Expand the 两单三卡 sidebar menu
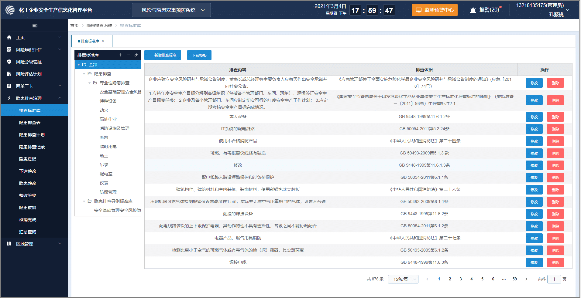This screenshot has width=581, height=298. pos(60,86)
